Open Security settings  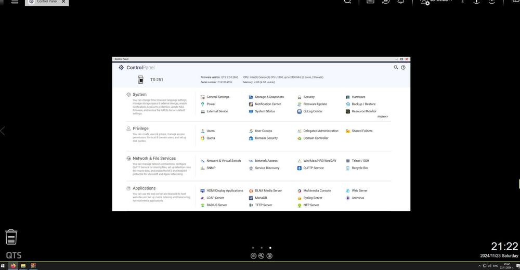pyautogui.click(x=306, y=97)
